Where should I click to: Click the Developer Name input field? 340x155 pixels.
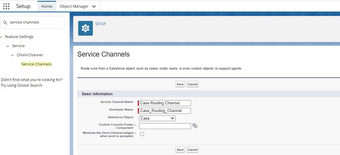pyautogui.click(x=165, y=111)
